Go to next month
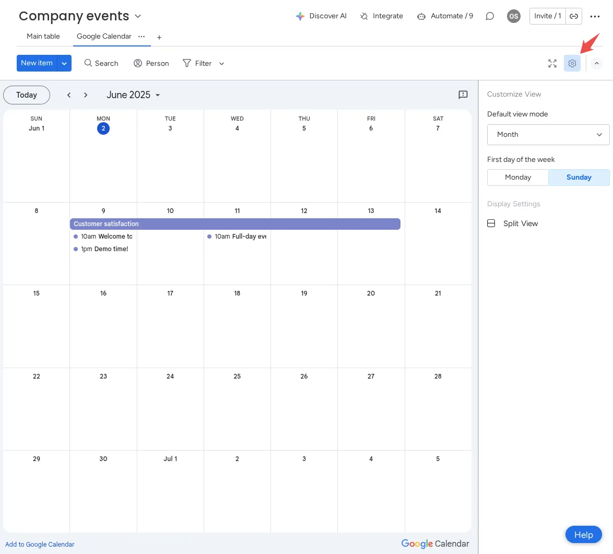 point(86,95)
